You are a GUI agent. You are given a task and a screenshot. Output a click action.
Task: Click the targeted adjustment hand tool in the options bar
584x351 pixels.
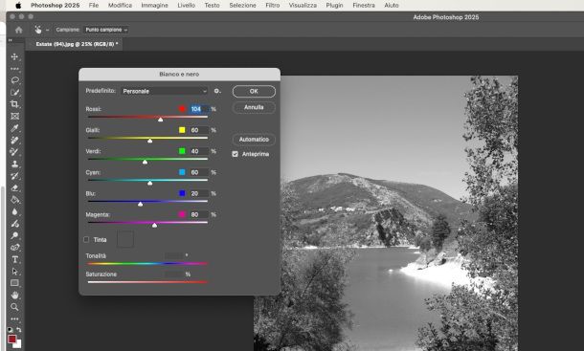tap(38, 30)
